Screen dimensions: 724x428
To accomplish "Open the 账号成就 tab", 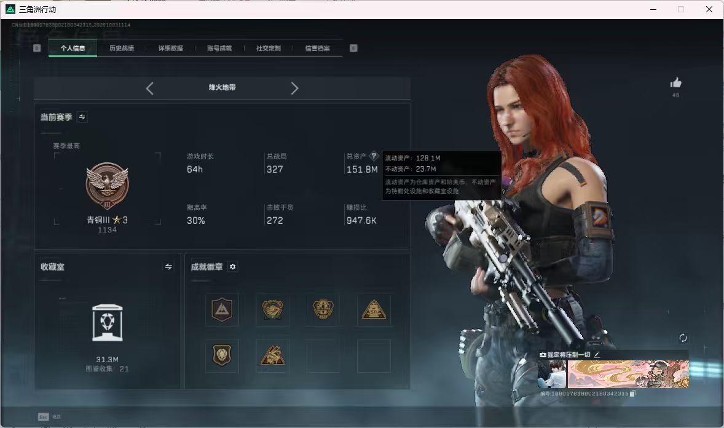I will pos(219,48).
